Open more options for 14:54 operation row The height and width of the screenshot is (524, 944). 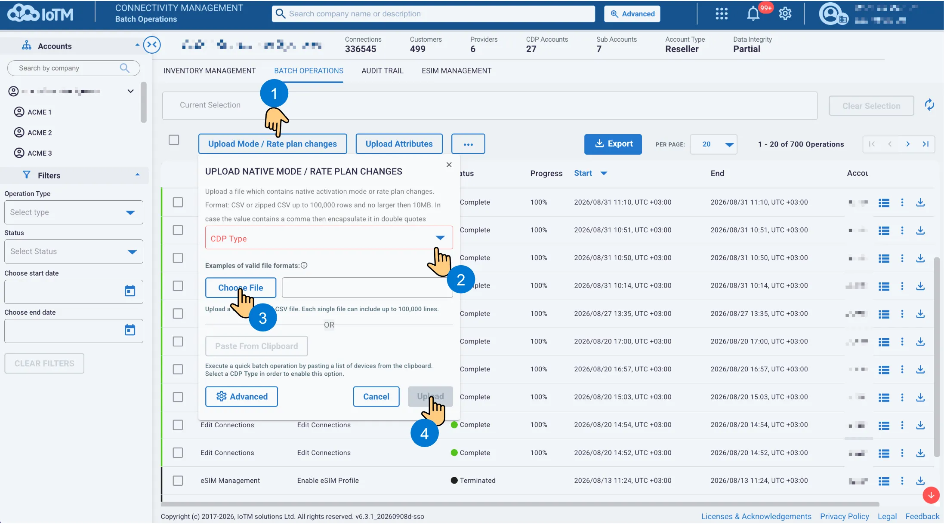[902, 425]
